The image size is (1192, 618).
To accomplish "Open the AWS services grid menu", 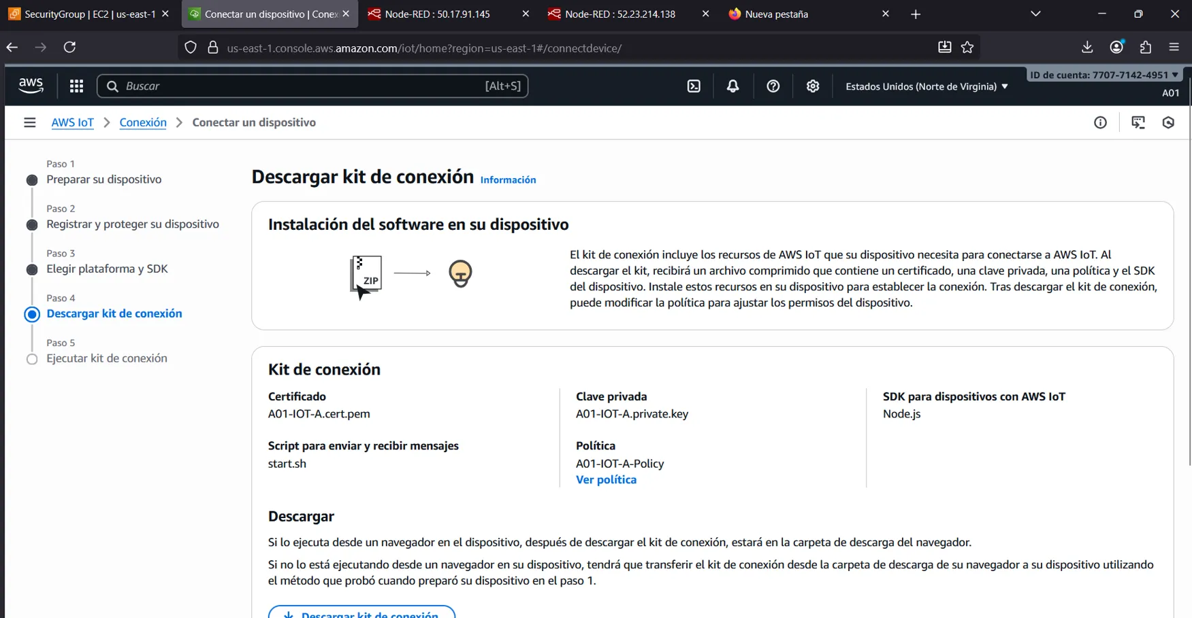I will click(76, 86).
